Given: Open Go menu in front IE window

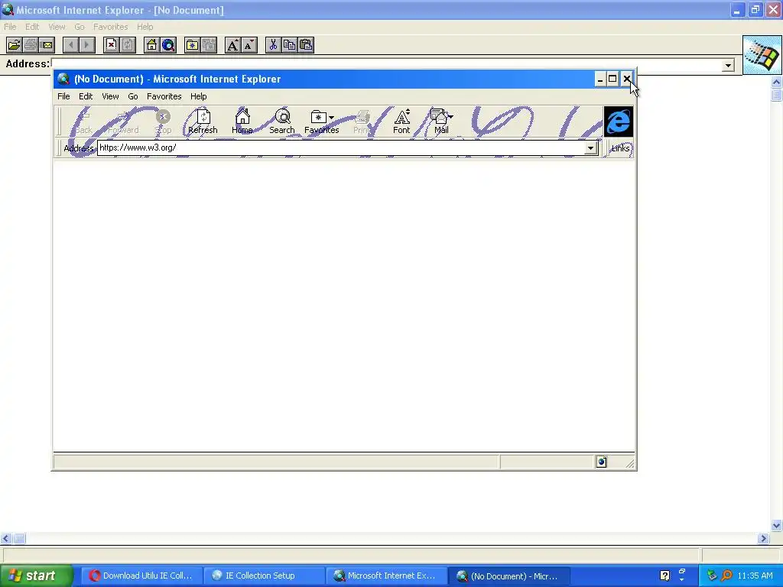Looking at the screenshot, I should (133, 96).
